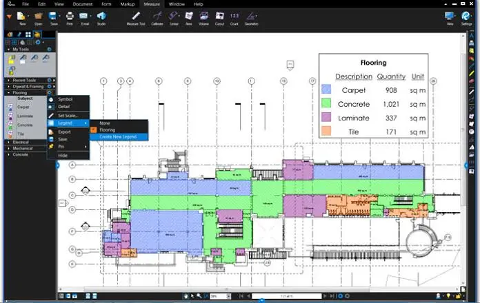Create a new document with New icon
Screen dimensions: 480x303
click(21, 16)
